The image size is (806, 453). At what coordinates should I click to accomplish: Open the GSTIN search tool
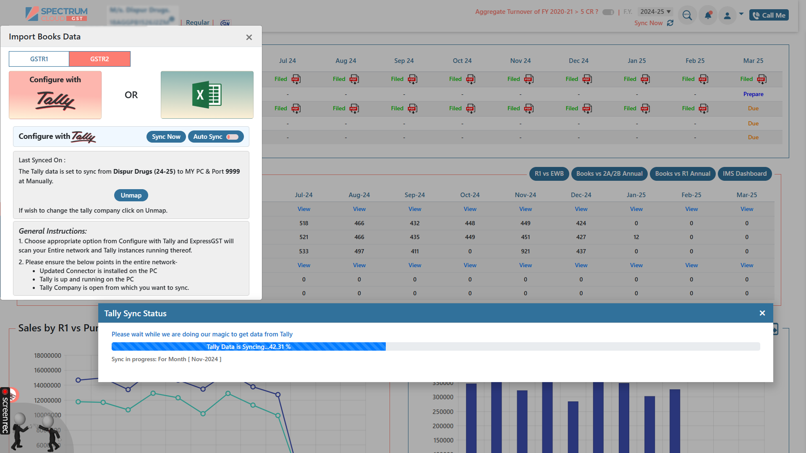click(687, 15)
